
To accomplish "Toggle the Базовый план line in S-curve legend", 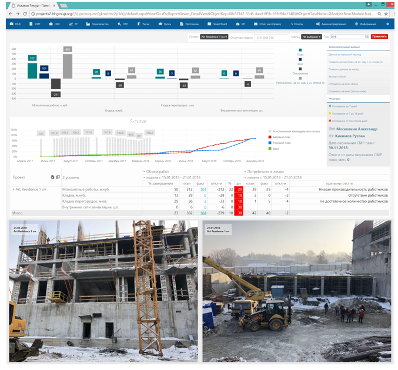I will [x=277, y=136].
